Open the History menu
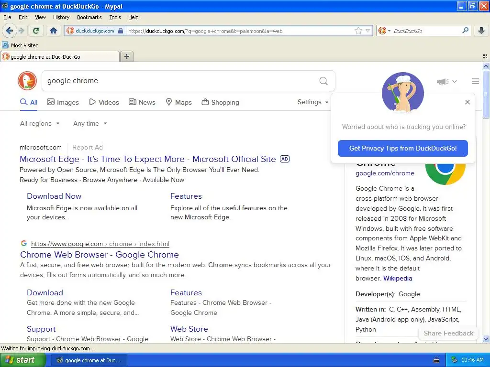Image resolution: width=490 pixels, height=367 pixels. tap(61, 17)
